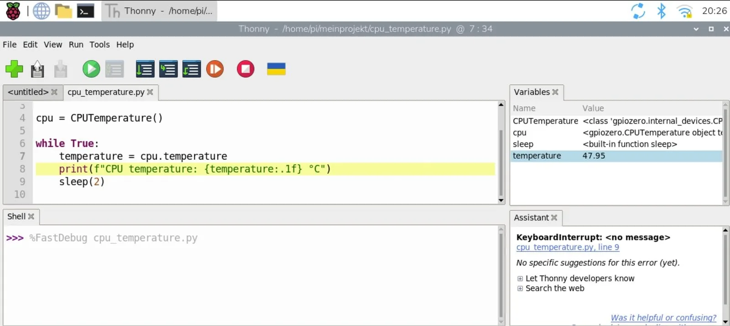730x326 pixels.
Task: Click the 20:26 clock
Action: pyautogui.click(x=714, y=11)
